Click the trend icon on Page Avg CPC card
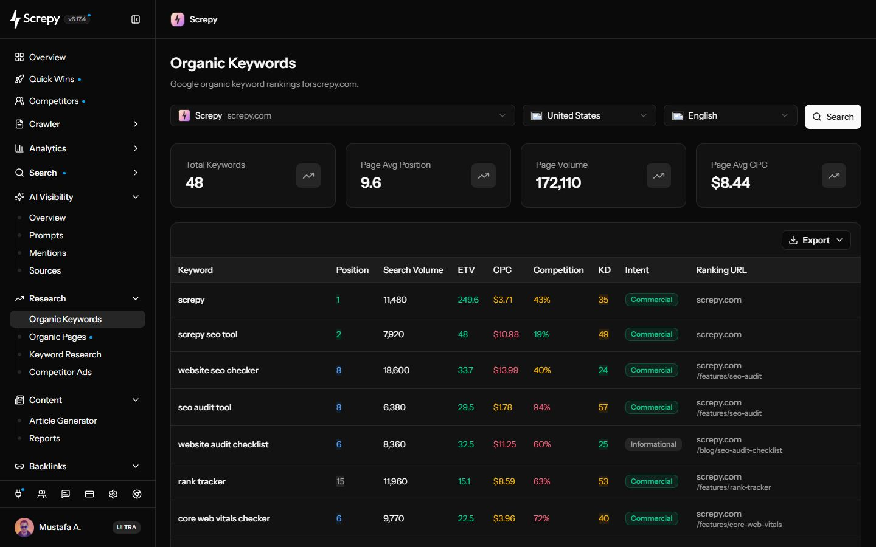The width and height of the screenshot is (876, 547). [834, 176]
